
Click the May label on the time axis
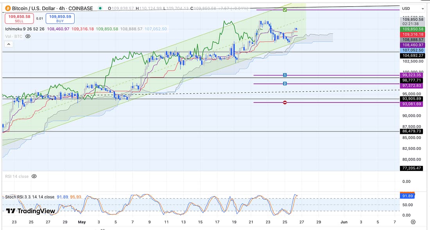tap(82, 222)
